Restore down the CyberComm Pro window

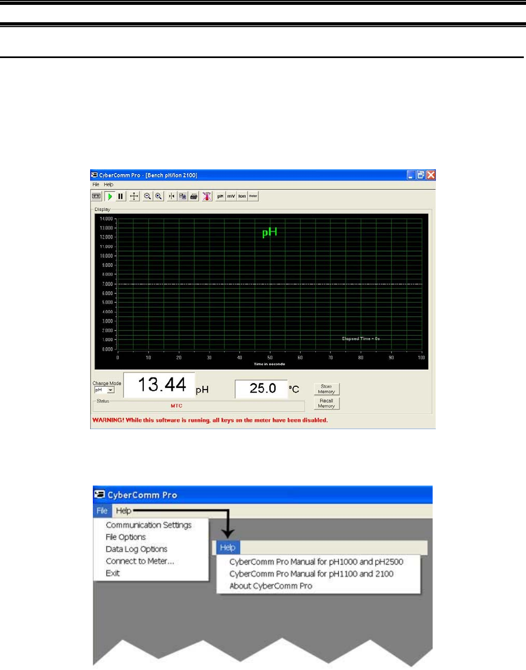pos(421,175)
